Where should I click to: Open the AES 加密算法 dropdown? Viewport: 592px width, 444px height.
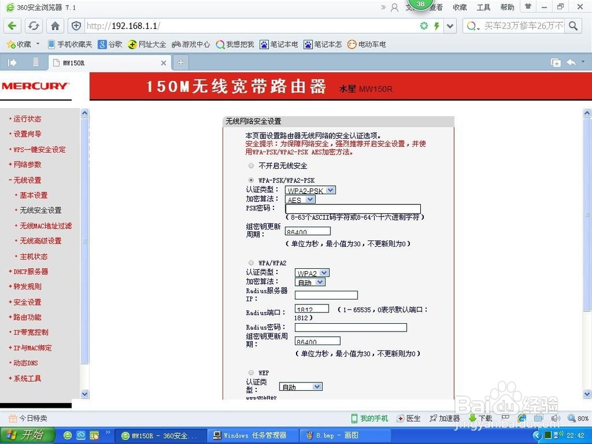click(x=300, y=200)
